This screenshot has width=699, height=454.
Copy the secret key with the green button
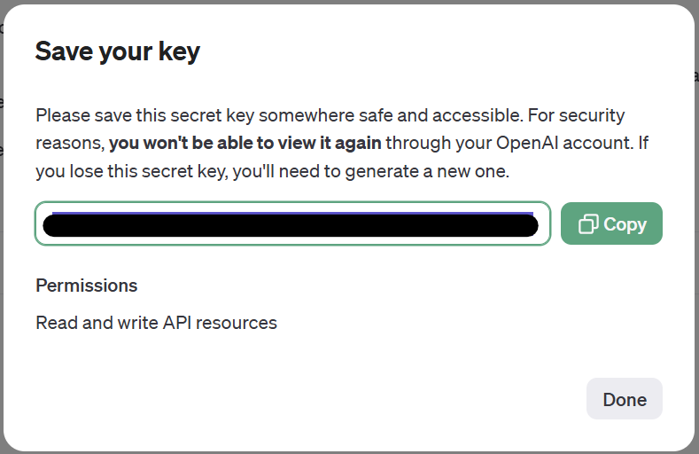pyautogui.click(x=611, y=223)
